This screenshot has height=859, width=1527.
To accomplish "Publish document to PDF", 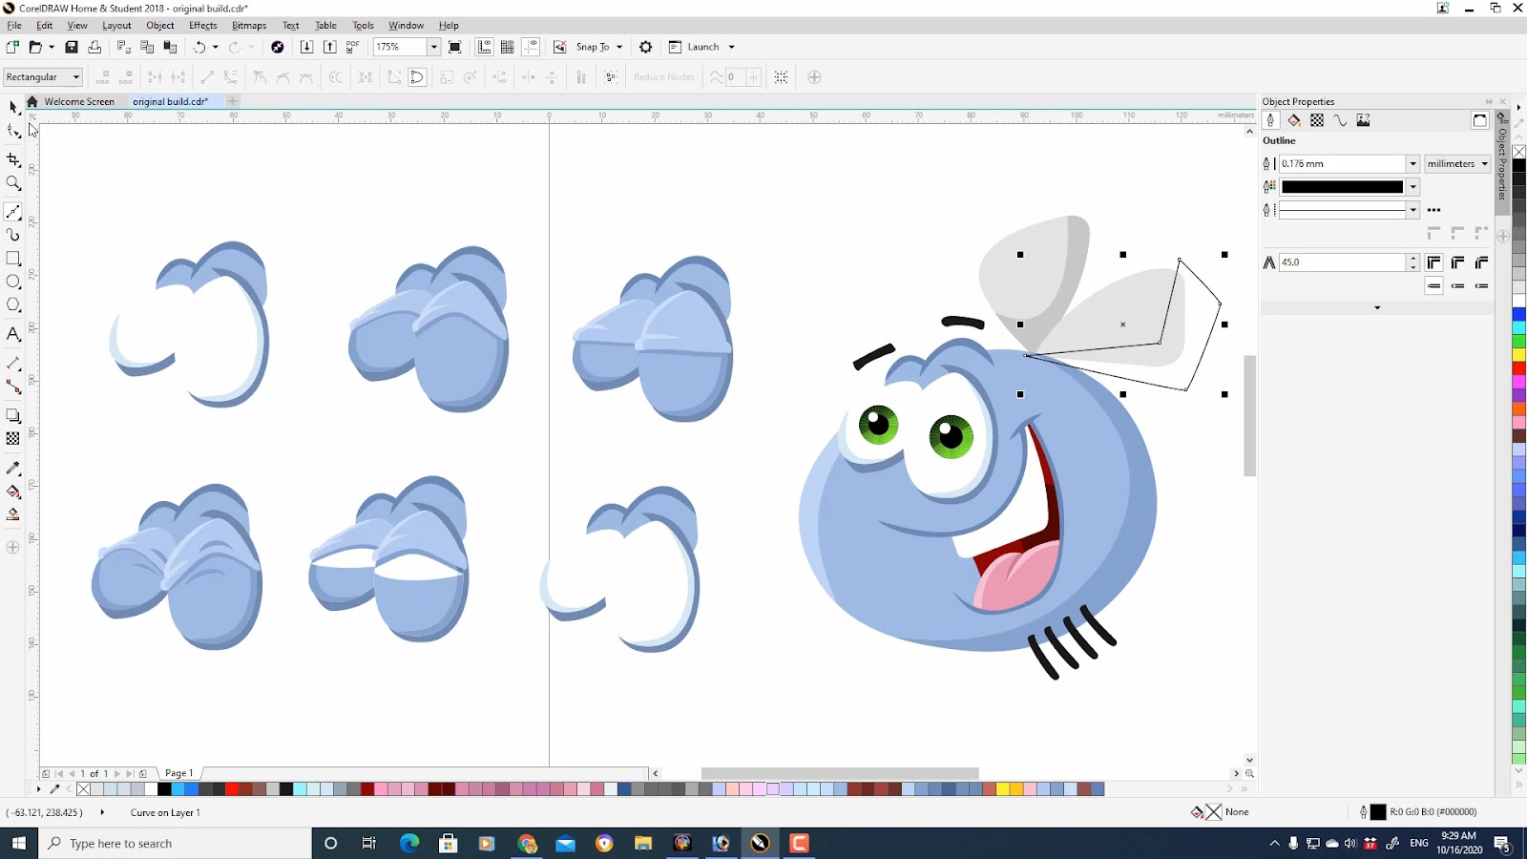I will (x=353, y=47).
